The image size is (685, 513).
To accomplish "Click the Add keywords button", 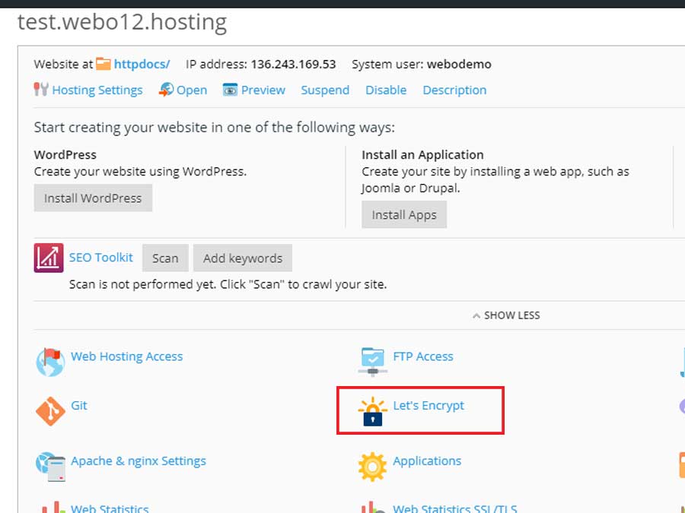I will pos(242,258).
